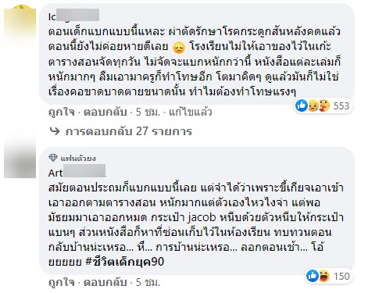Open the 5 ชม. timestamp of second comment

pos(148,283)
